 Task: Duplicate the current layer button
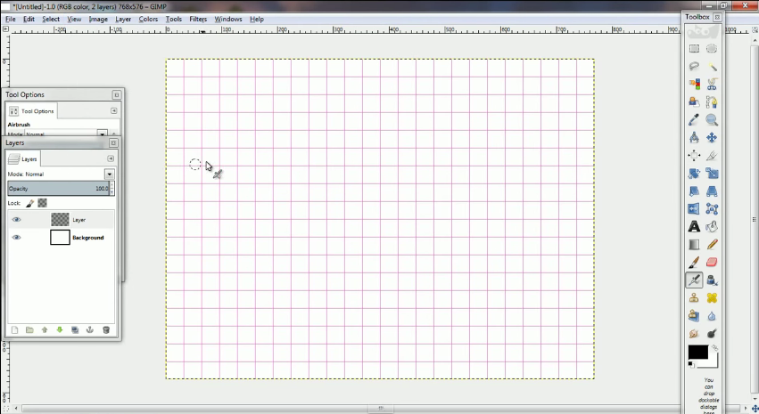click(x=75, y=330)
